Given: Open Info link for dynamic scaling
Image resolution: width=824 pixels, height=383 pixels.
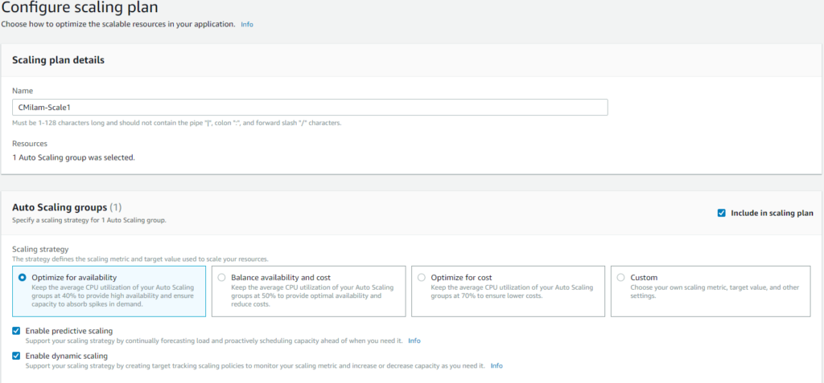Looking at the screenshot, I should pos(496,365).
